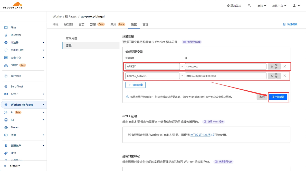Image resolution: width=306 pixels, height=171 pixels.
Task: Click 添加站点 in top bar
Action: click(x=234, y=6)
